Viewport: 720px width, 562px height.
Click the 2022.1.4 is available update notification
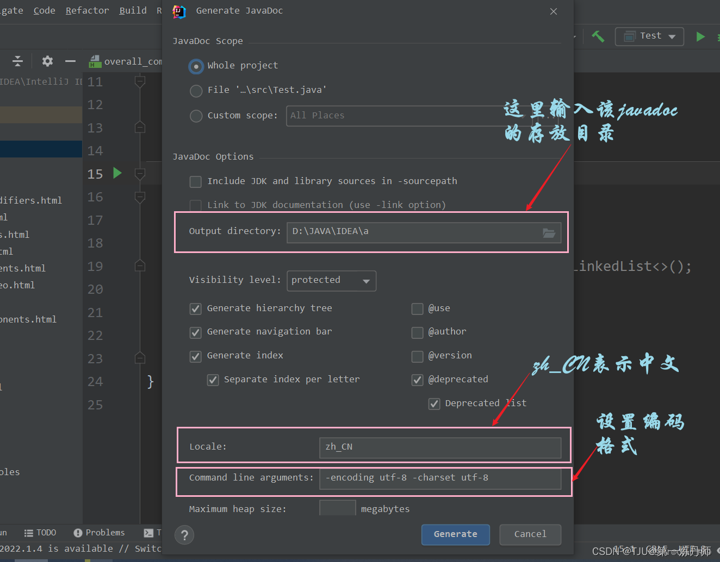tap(80, 548)
